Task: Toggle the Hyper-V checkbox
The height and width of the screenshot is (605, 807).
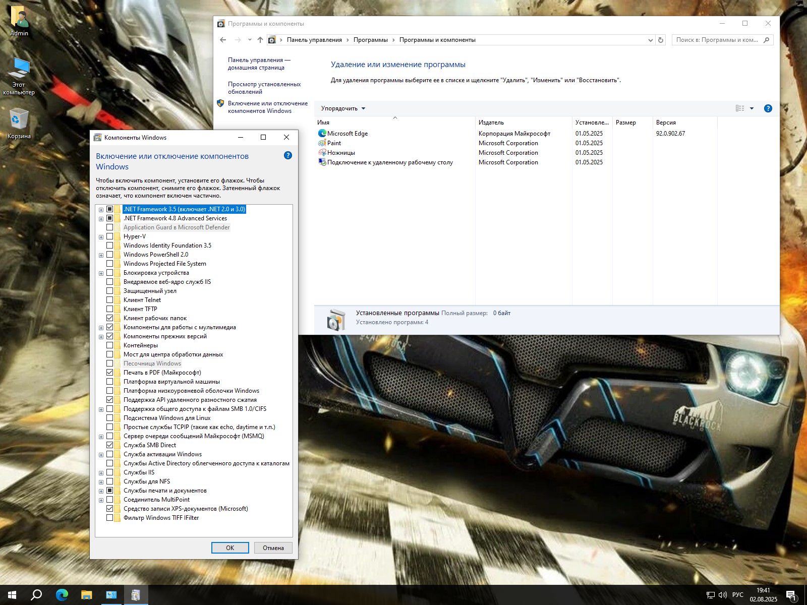Action: point(109,236)
